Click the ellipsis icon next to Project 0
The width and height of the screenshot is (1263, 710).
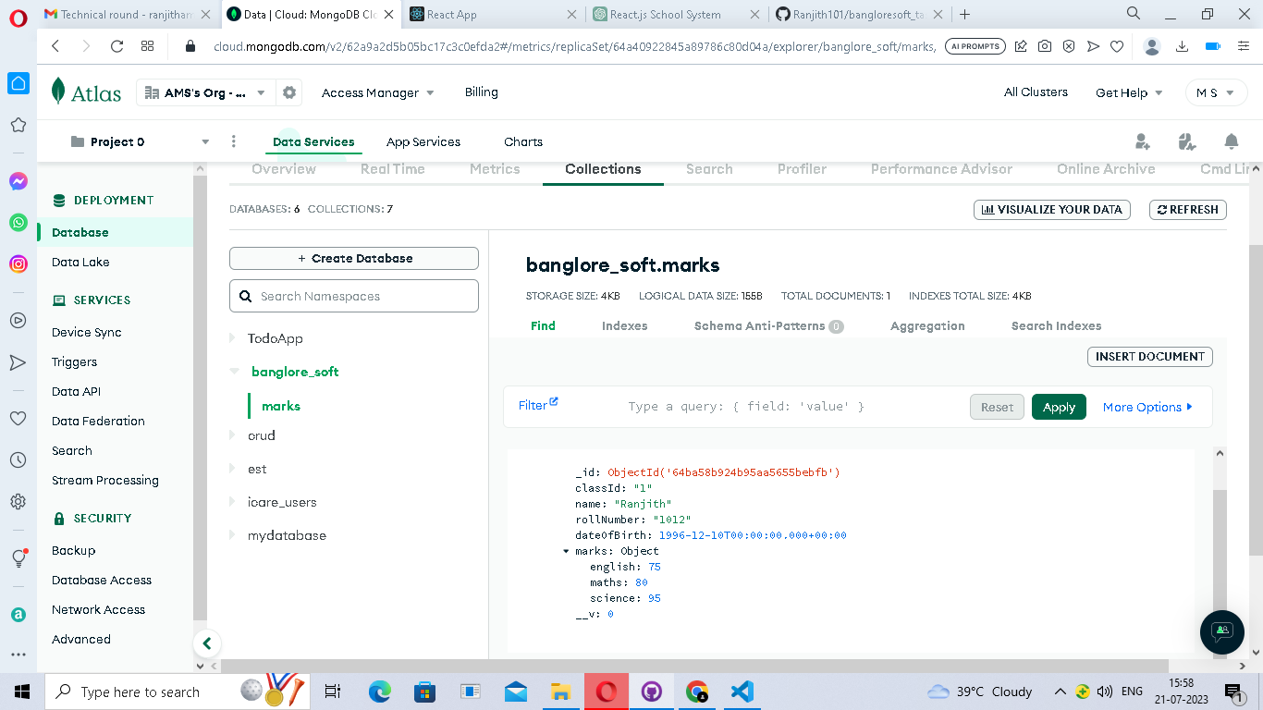click(x=234, y=141)
